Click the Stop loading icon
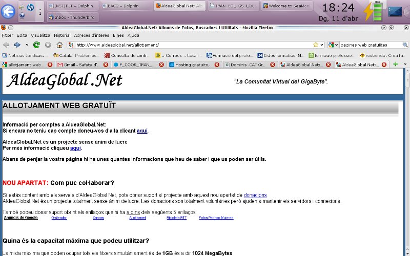 (x=48, y=45)
